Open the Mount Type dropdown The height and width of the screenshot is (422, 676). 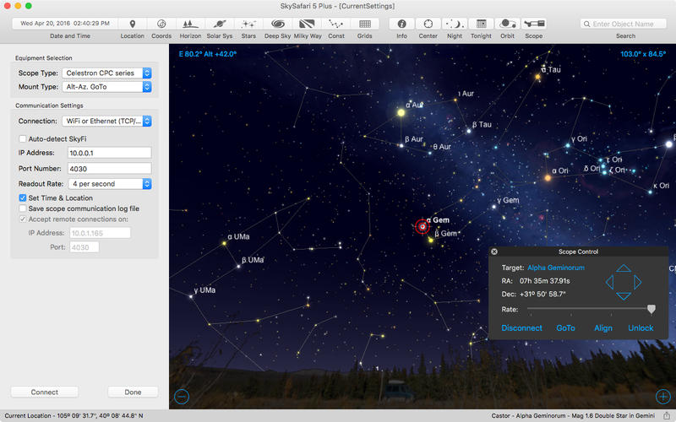coord(106,87)
